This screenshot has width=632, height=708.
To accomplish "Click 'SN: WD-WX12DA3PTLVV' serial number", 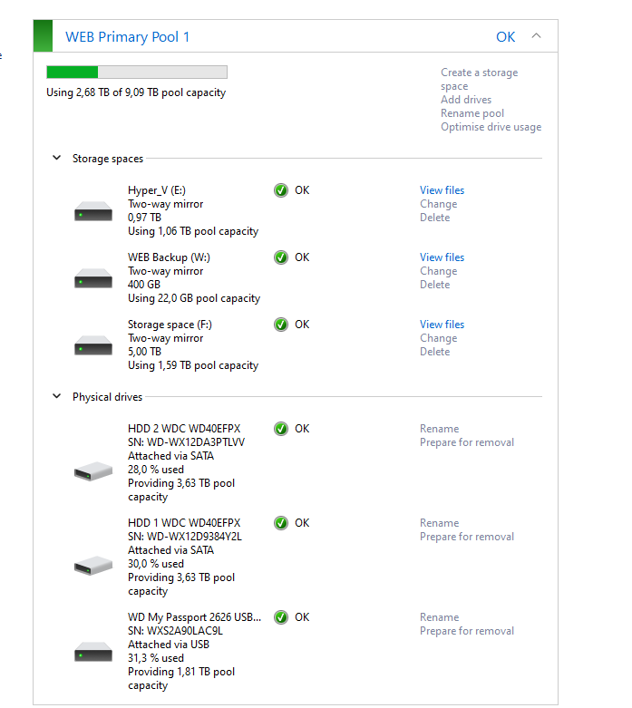I will pos(186,442).
